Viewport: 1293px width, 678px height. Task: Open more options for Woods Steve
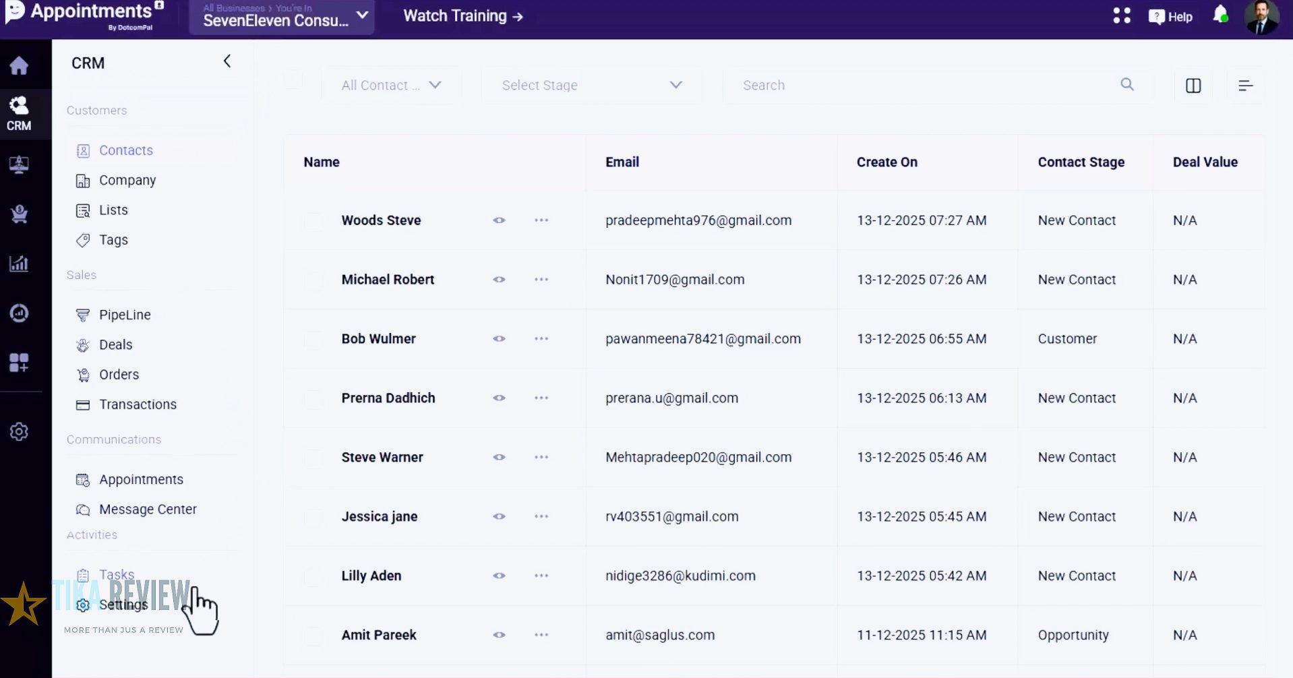pyautogui.click(x=541, y=220)
